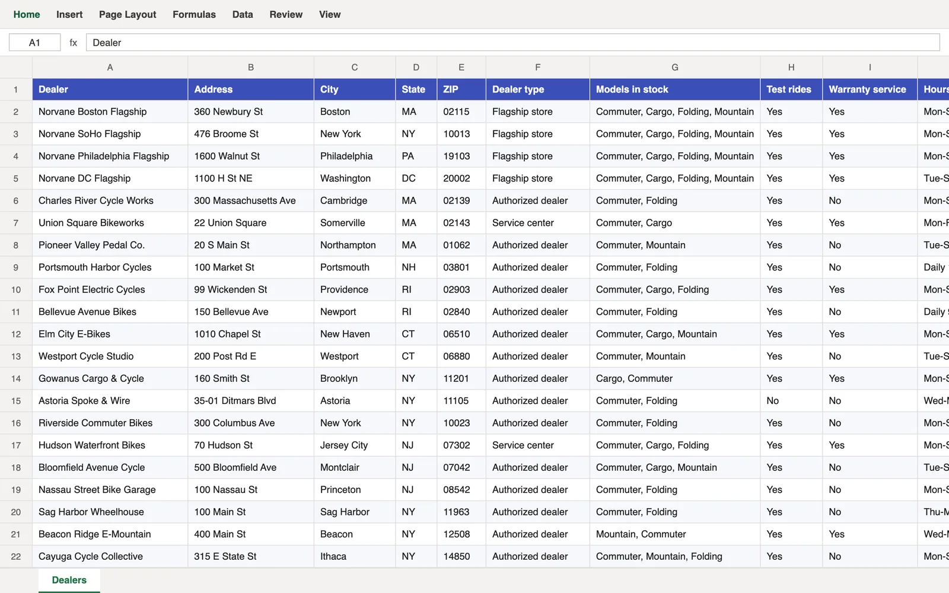This screenshot has height=593, width=949.
Task: Click the A1 name box
Action: click(x=34, y=43)
